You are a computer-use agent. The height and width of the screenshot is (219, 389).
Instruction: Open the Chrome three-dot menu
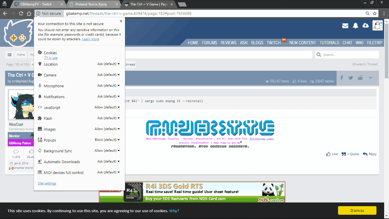click(x=383, y=13)
